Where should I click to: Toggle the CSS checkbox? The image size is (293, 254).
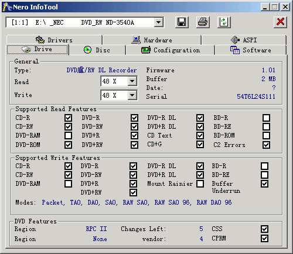(x=264, y=229)
